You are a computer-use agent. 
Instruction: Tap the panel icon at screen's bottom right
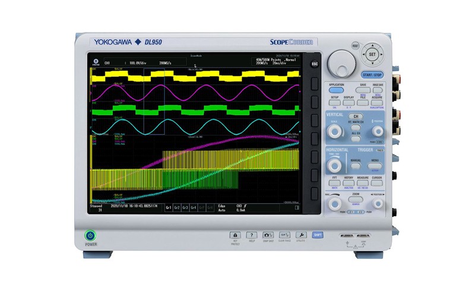point(297,207)
